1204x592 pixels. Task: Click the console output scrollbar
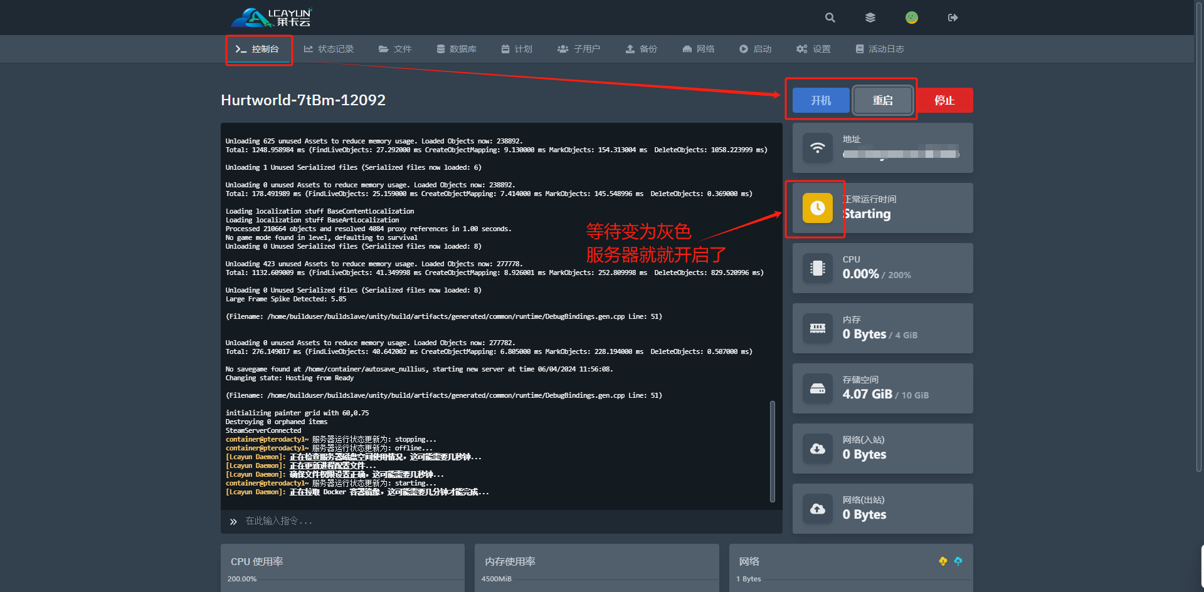click(x=773, y=451)
